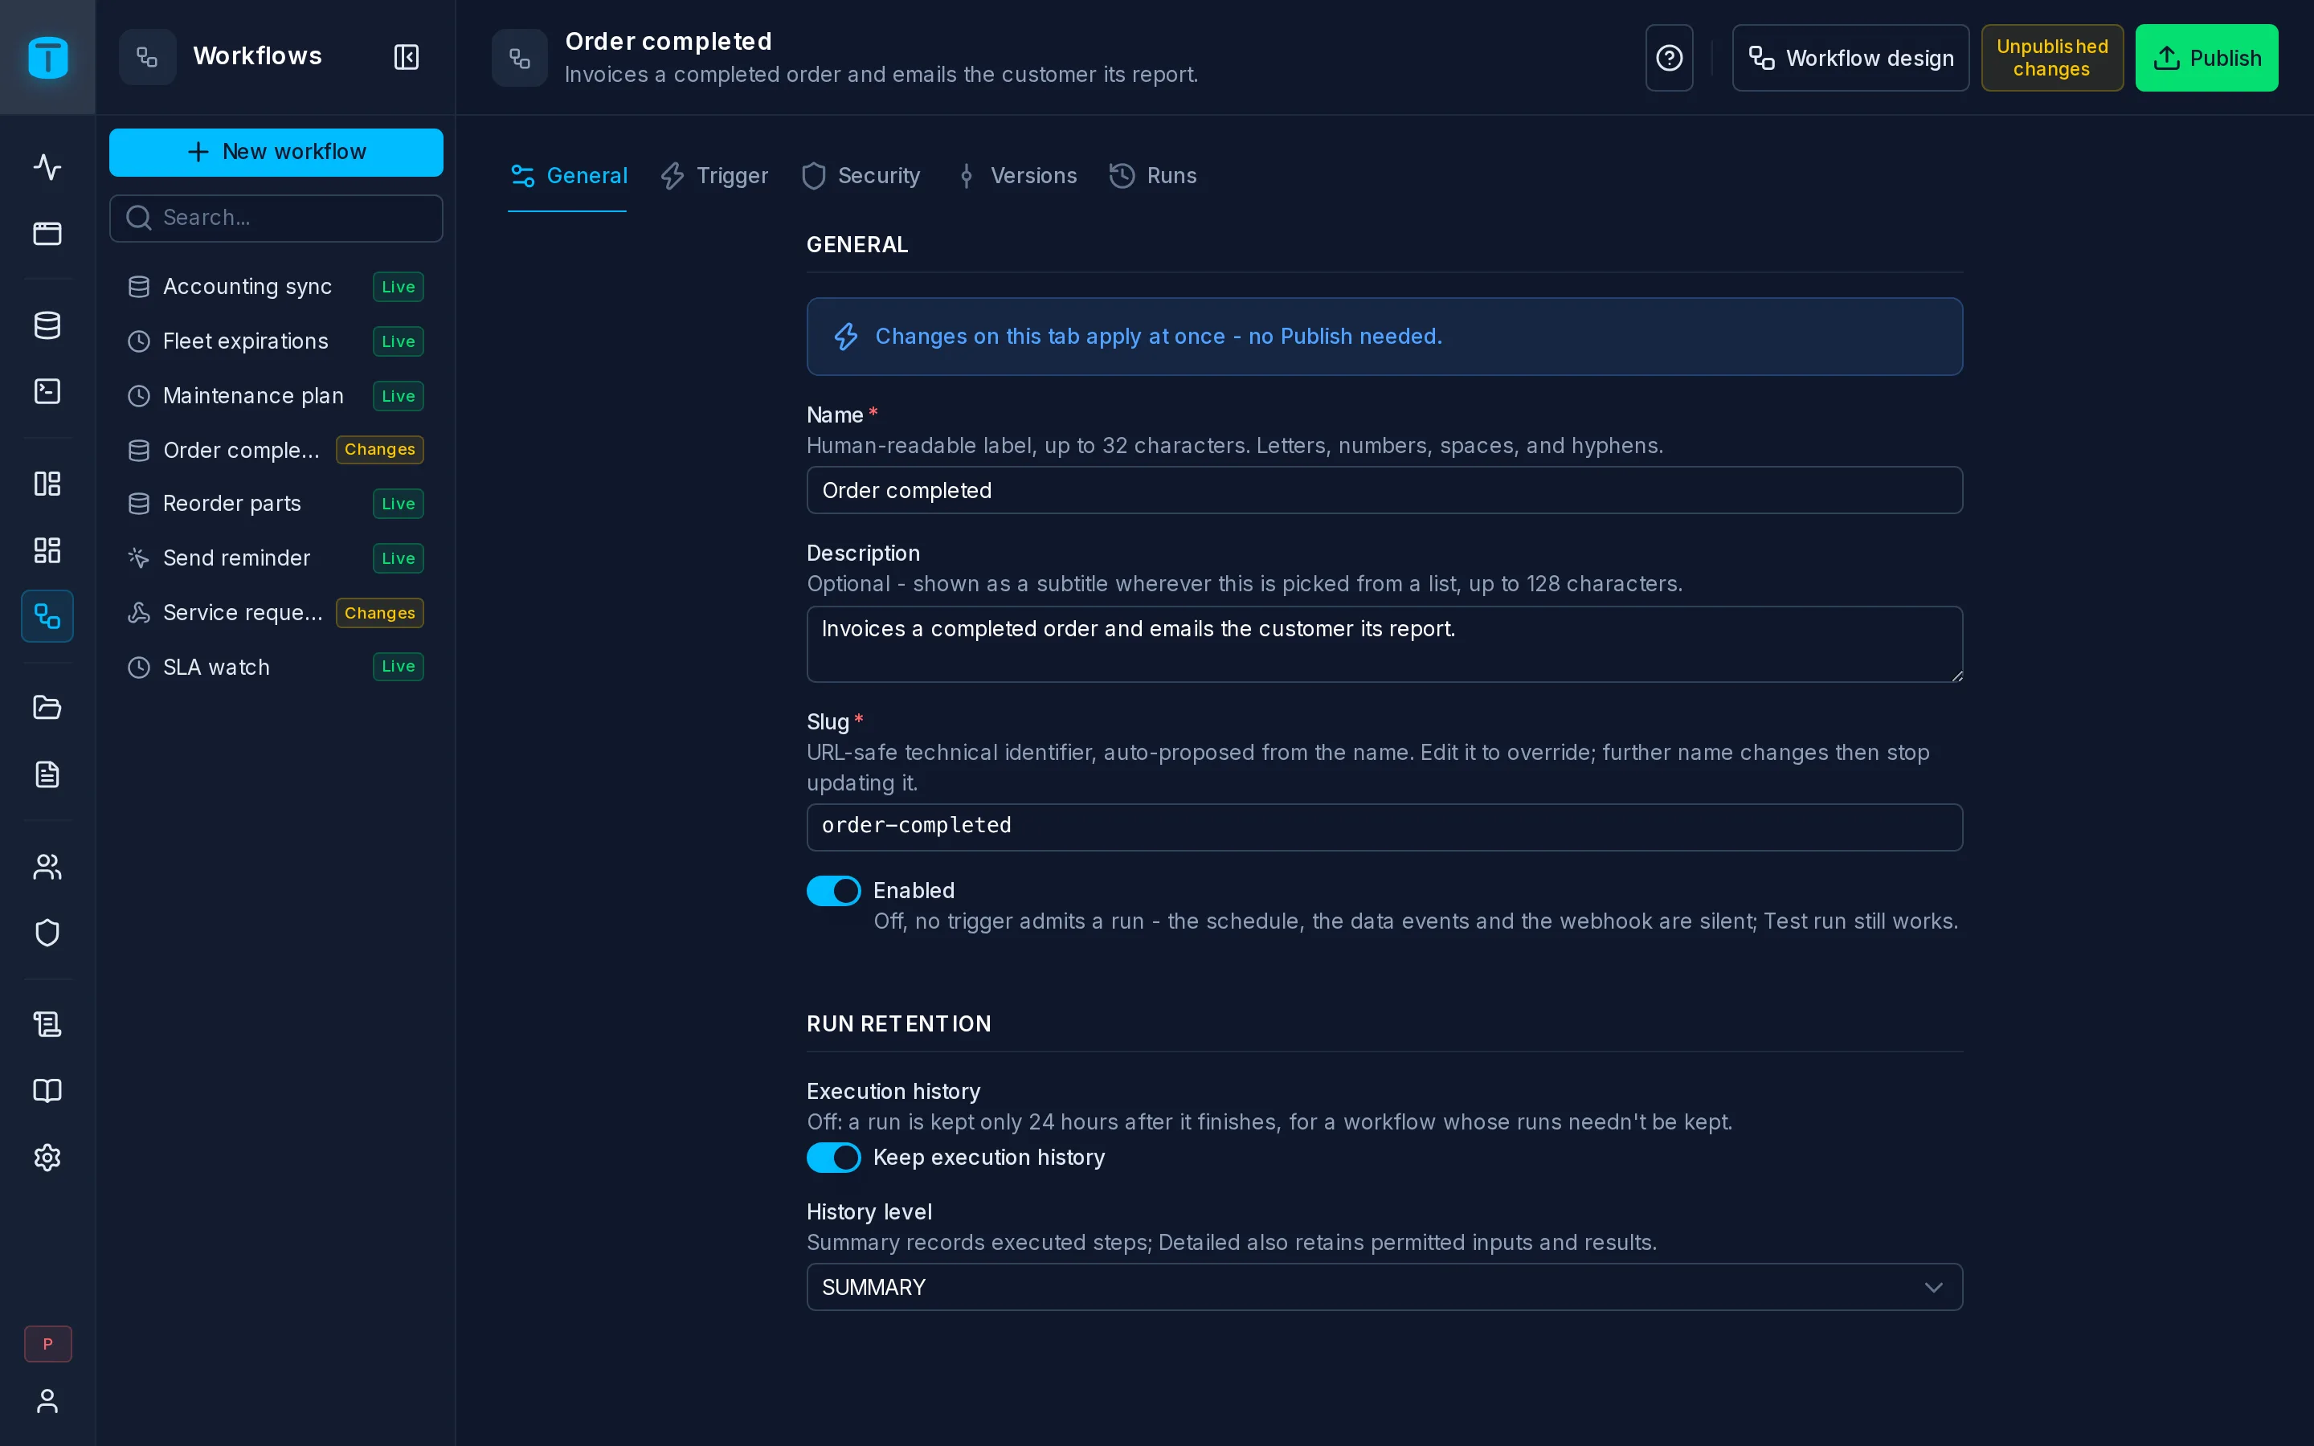Open Workflow design view

click(x=1850, y=59)
